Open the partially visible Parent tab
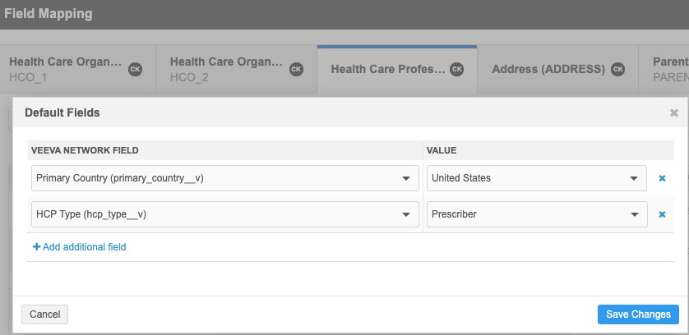This screenshot has height=335, width=689. (x=669, y=70)
